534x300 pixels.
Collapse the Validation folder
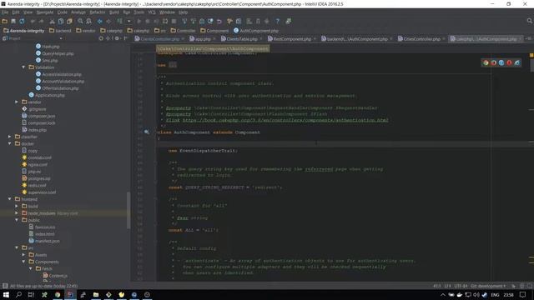point(23,67)
